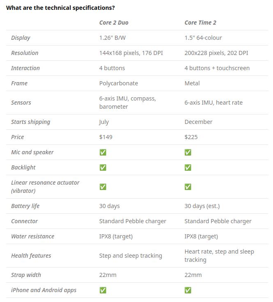Click the technical specifications heading

pyautogui.click(x=60, y=8)
